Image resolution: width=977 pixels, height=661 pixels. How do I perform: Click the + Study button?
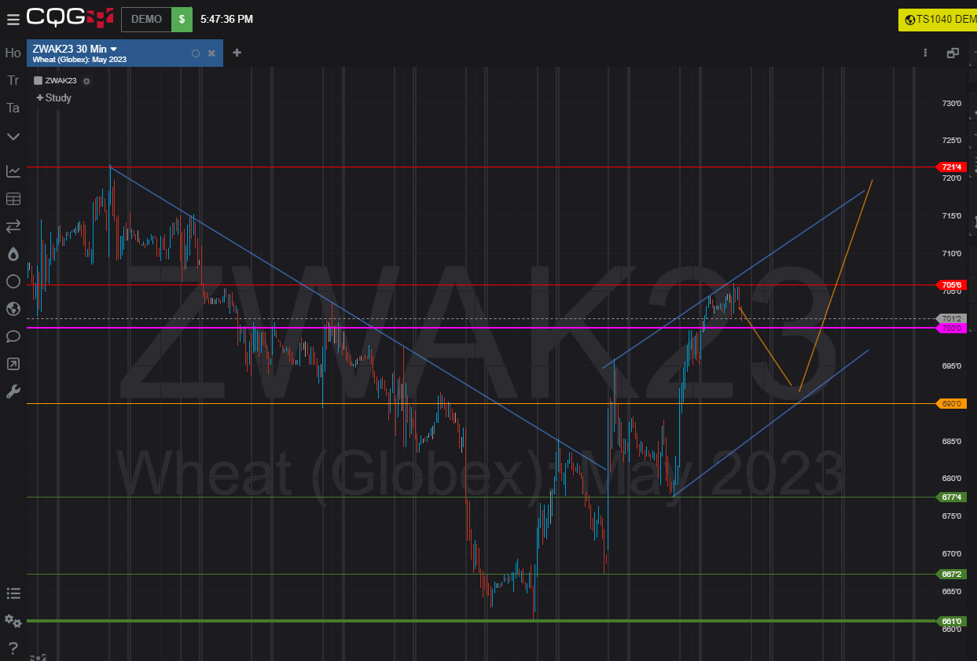point(53,98)
